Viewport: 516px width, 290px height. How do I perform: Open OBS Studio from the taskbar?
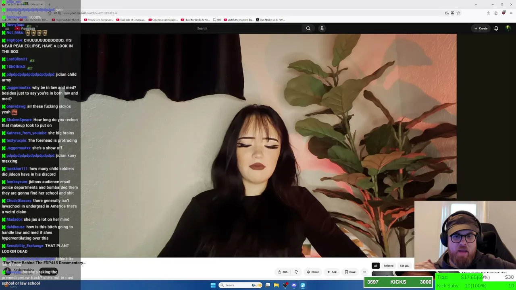[x=285, y=285]
